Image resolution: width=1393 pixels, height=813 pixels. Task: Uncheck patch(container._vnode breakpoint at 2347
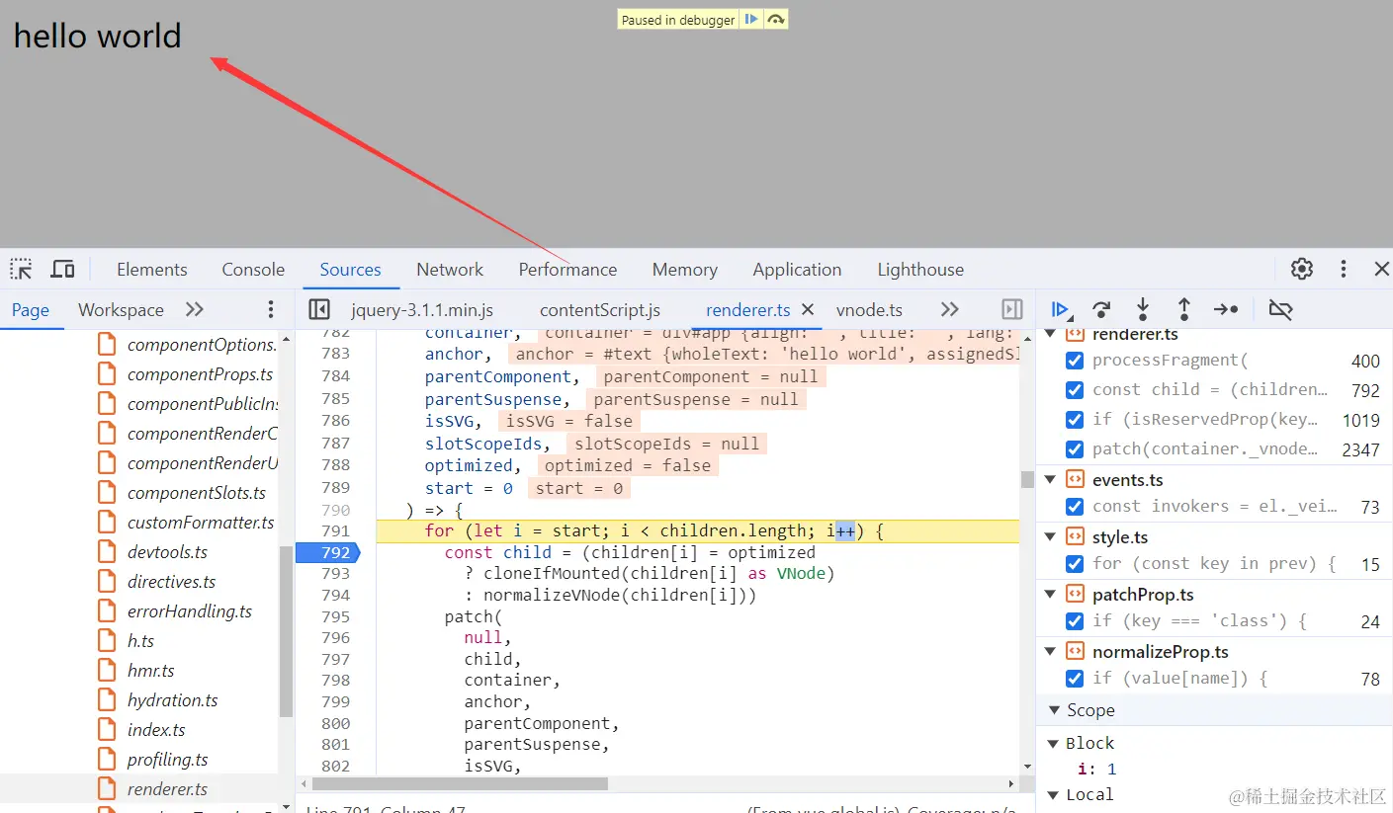coord(1075,448)
